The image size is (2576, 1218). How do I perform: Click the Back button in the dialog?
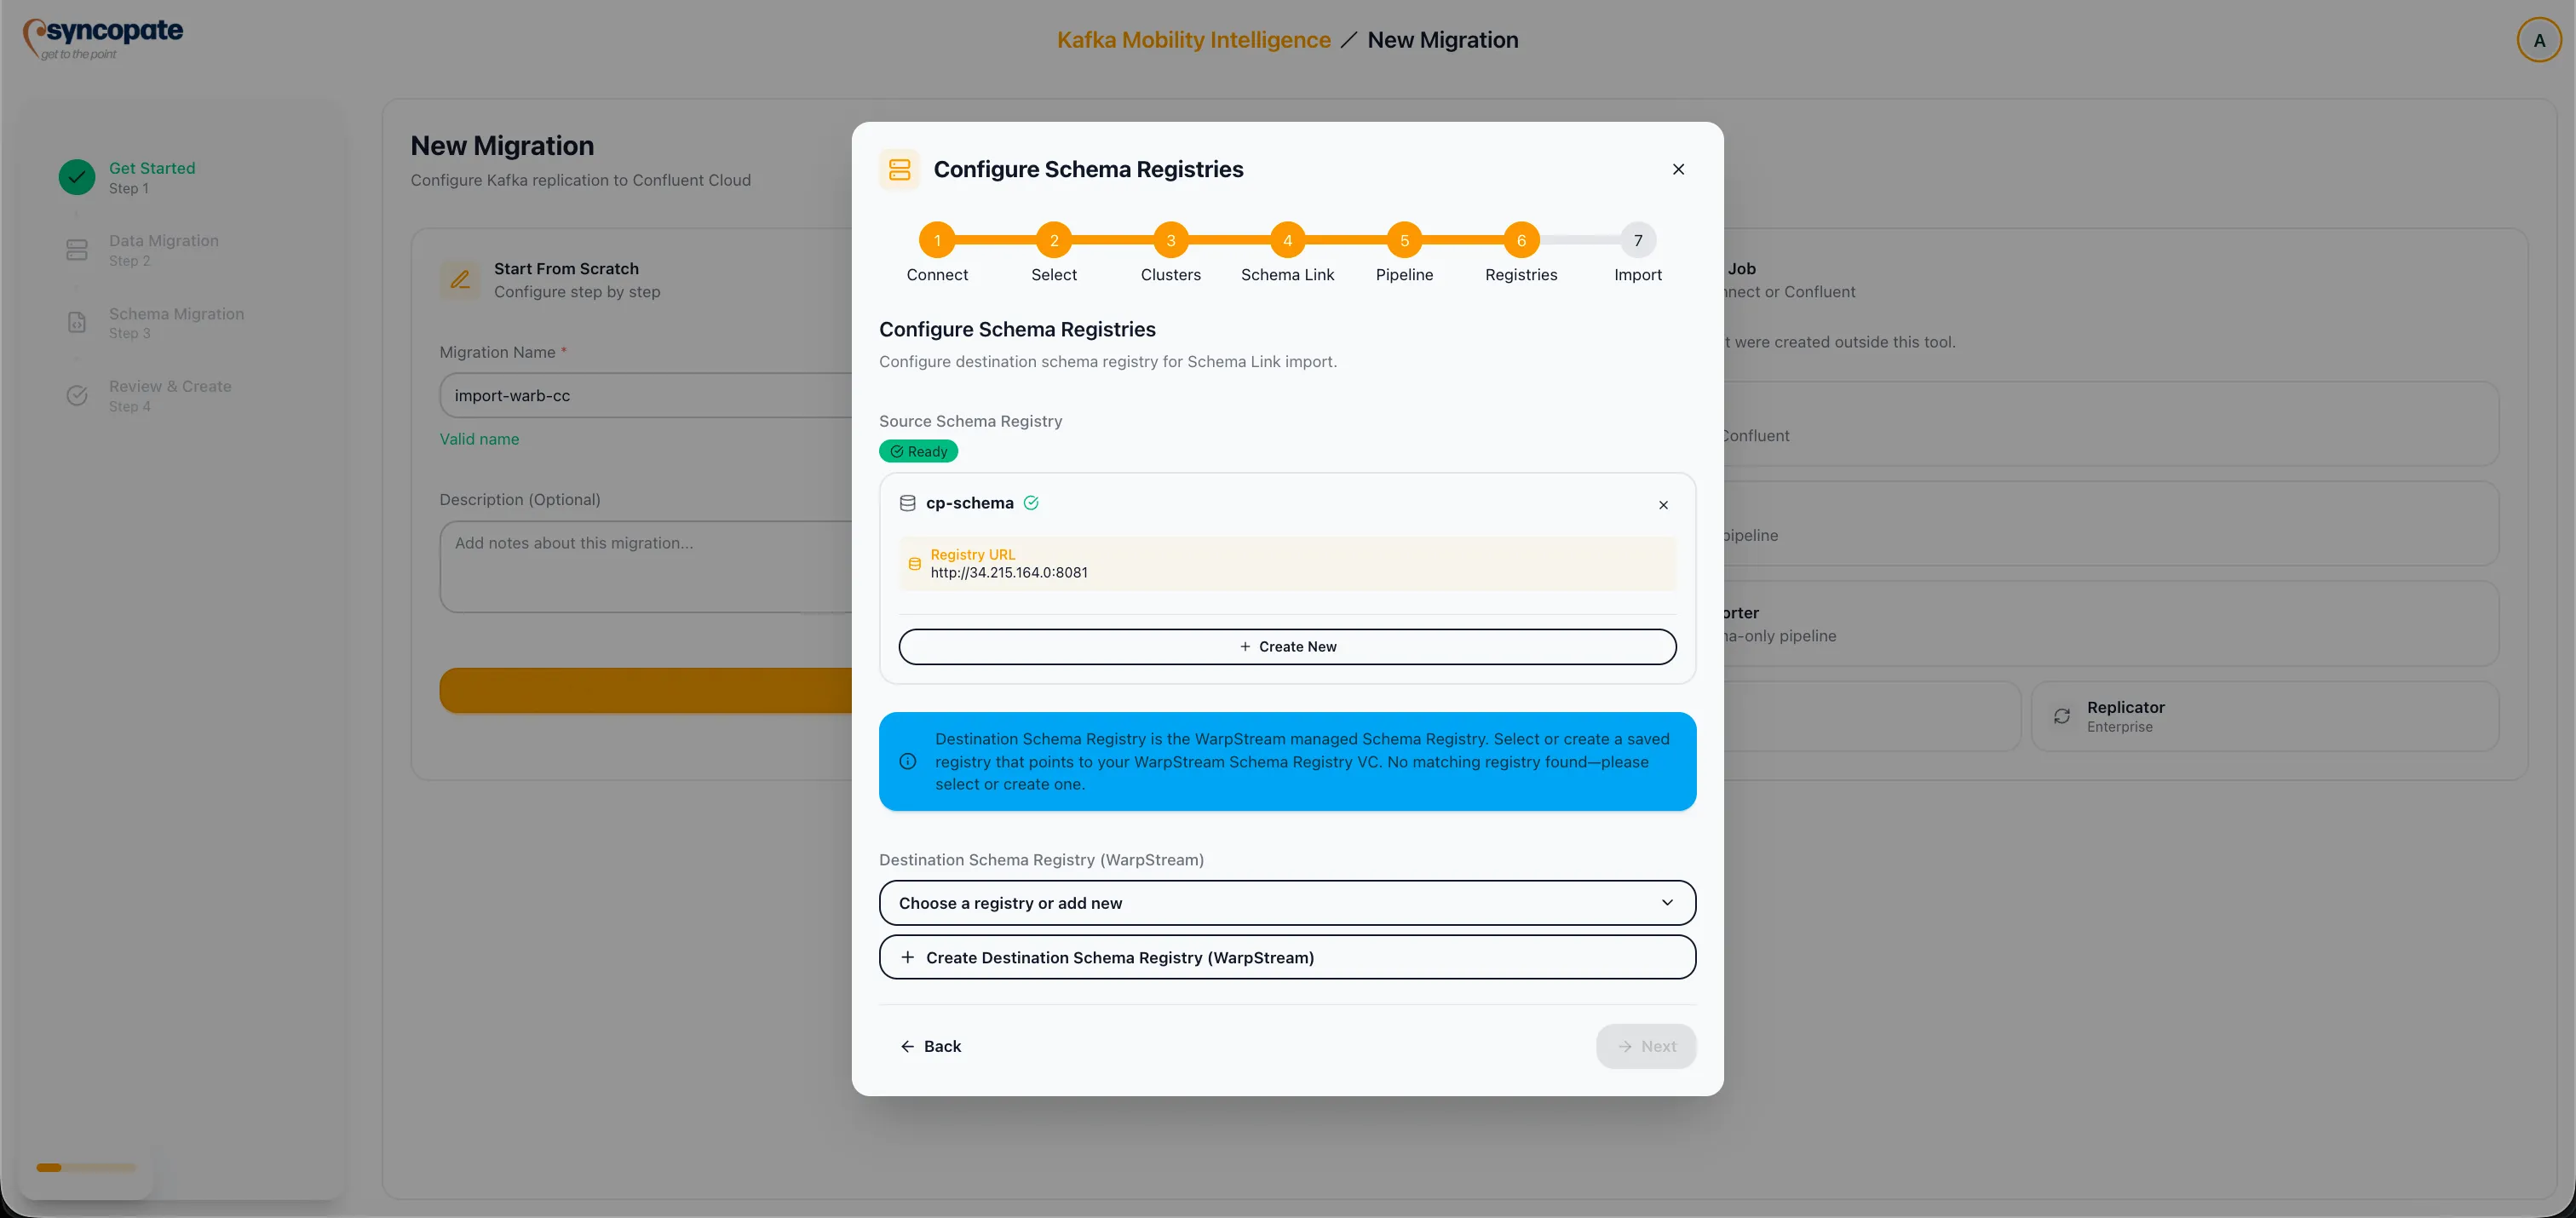931,1046
